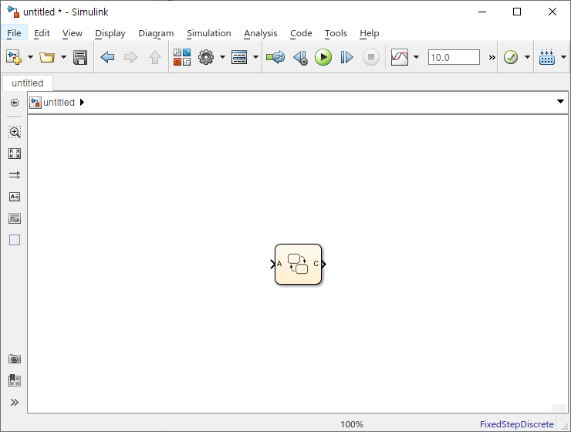Image resolution: width=571 pixels, height=432 pixels.
Task: Click untitled in the breadcrumb bar
Action: 59,103
